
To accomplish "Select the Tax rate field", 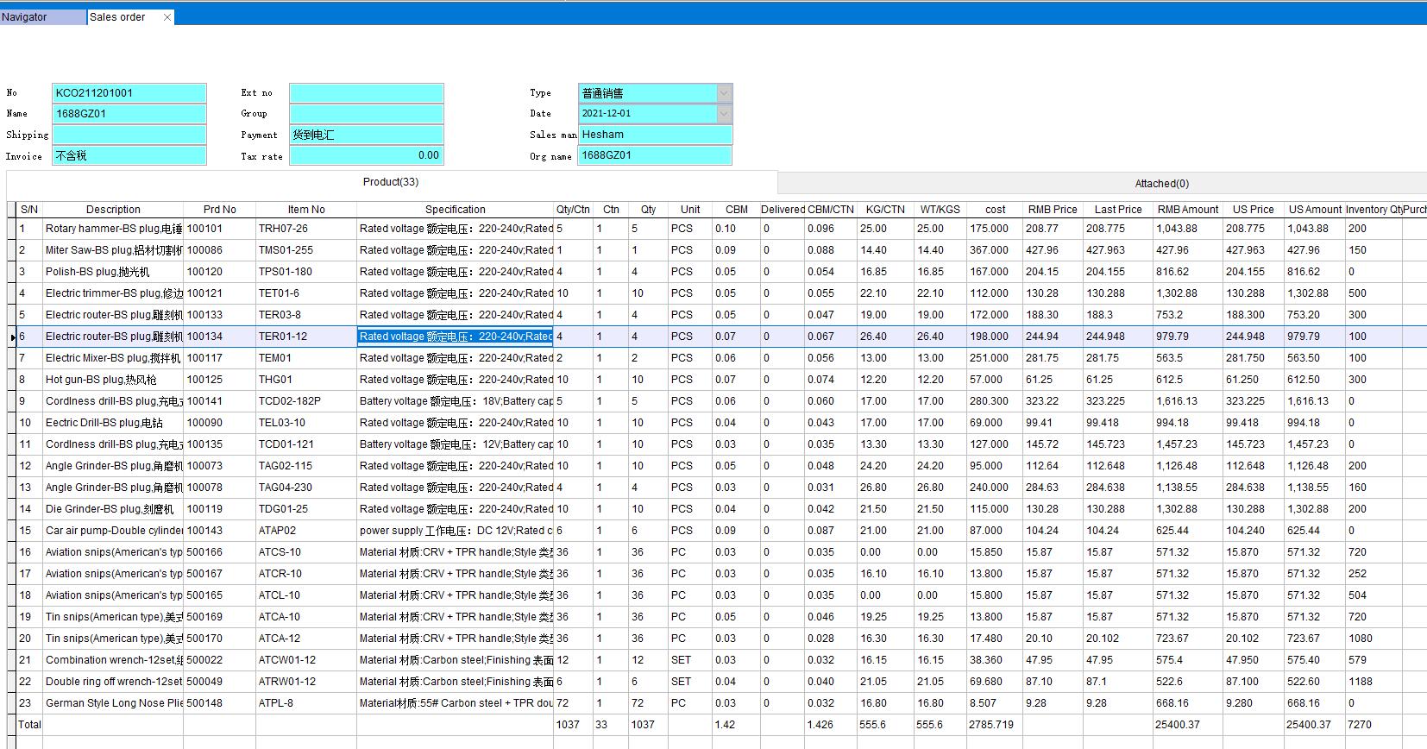I will pos(366,156).
